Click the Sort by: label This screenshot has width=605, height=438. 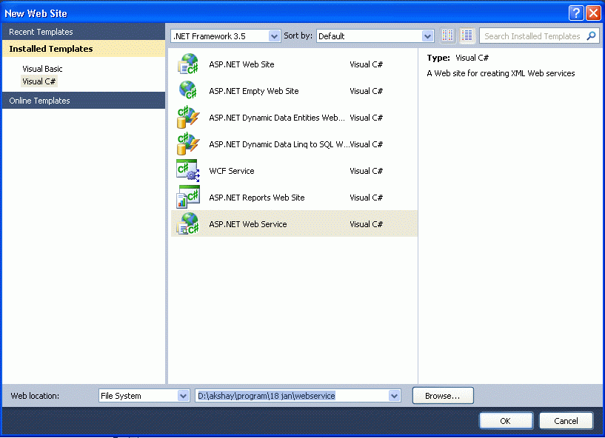pos(298,36)
